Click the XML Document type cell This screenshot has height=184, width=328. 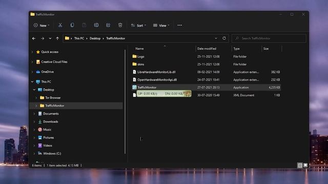[244, 95]
